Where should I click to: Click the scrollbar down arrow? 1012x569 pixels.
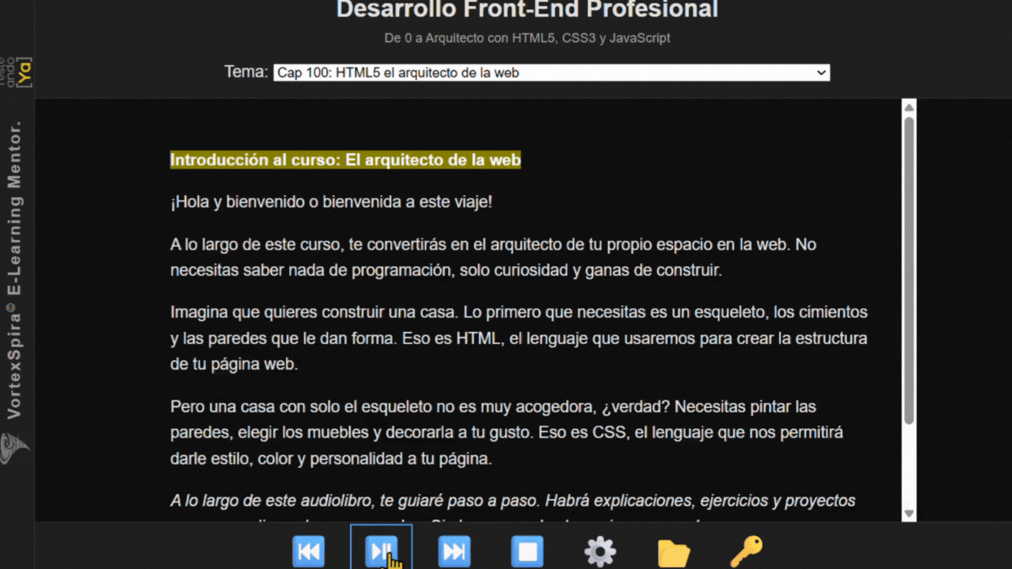[x=909, y=513]
